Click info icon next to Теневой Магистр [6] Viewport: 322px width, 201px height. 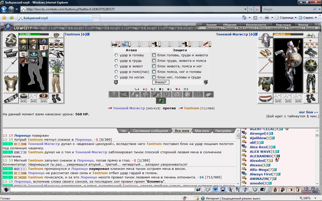click(x=256, y=34)
